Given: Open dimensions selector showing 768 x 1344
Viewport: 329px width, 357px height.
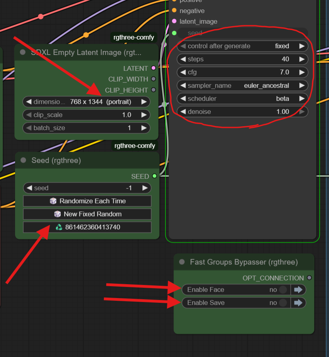Looking at the screenshot, I should (x=87, y=102).
